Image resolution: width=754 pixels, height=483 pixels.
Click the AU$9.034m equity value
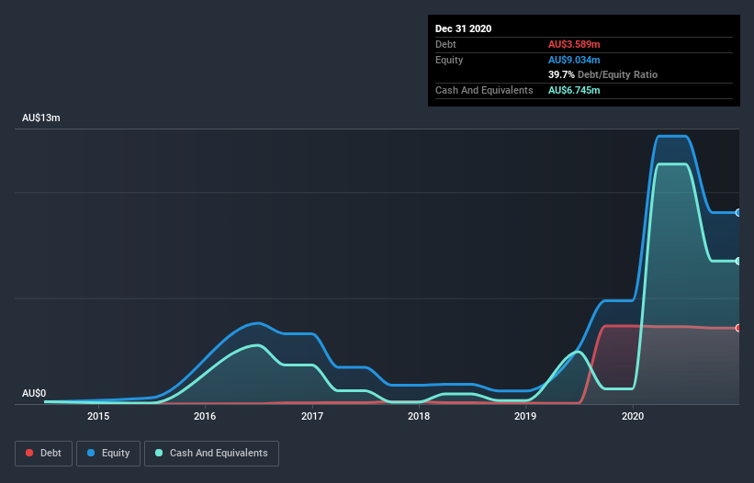point(574,60)
